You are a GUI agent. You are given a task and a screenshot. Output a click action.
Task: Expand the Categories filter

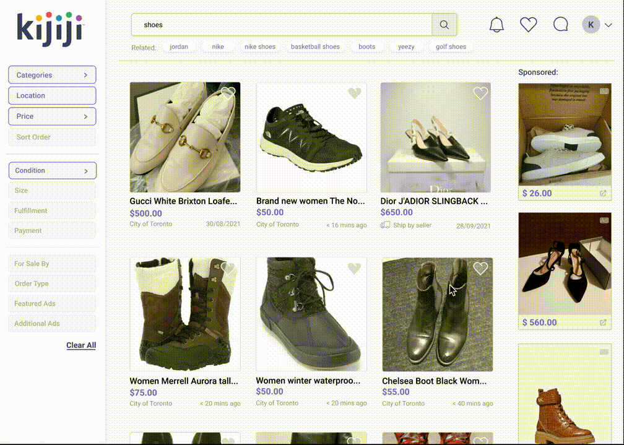[x=52, y=75]
